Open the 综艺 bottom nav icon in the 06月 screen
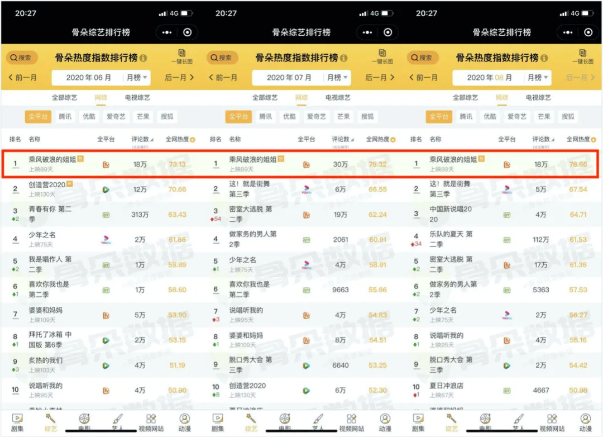This screenshot has height=437, width=603. click(x=51, y=422)
